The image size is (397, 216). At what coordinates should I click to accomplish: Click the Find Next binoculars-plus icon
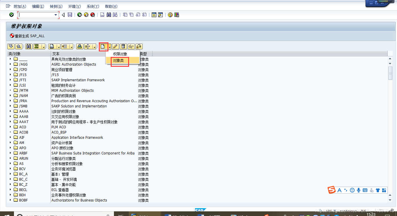point(115,15)
